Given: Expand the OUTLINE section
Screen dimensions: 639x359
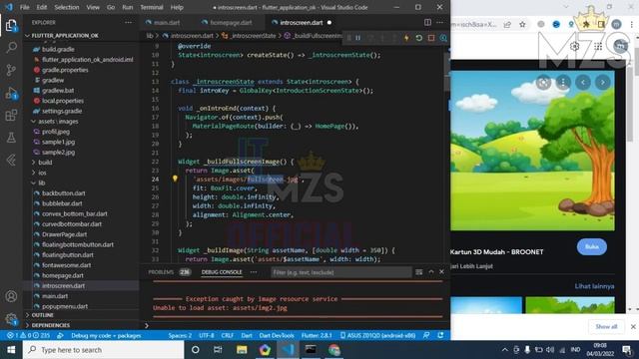Looking at the screenshot, I should click(42, 315).
